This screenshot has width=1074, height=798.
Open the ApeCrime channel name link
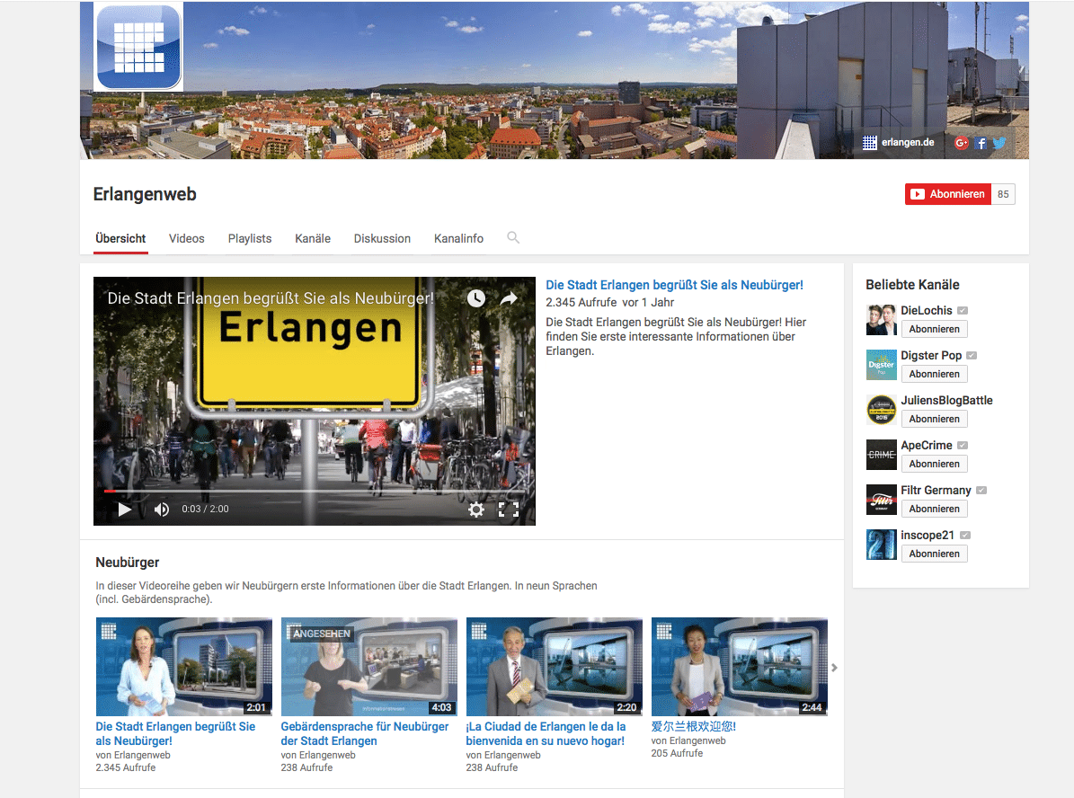[x=926, y=445]
